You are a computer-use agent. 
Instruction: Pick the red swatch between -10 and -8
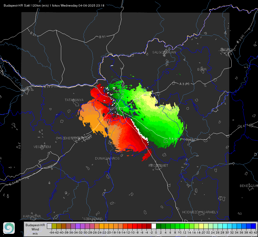pos(135,226)
